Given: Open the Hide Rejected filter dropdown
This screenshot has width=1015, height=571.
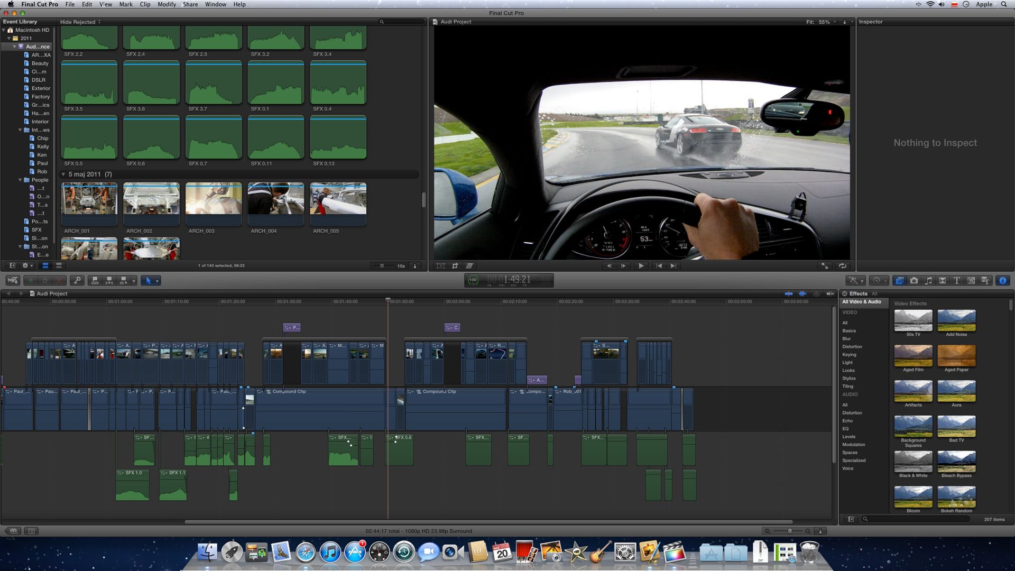Looking at the screenshot, I should 80,22.
